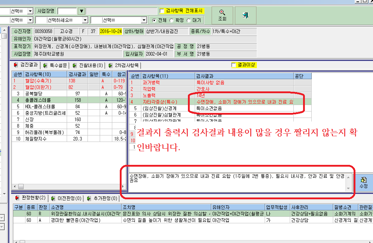Click the green flag icon on 2차검사항목 tab

(110, 65)
